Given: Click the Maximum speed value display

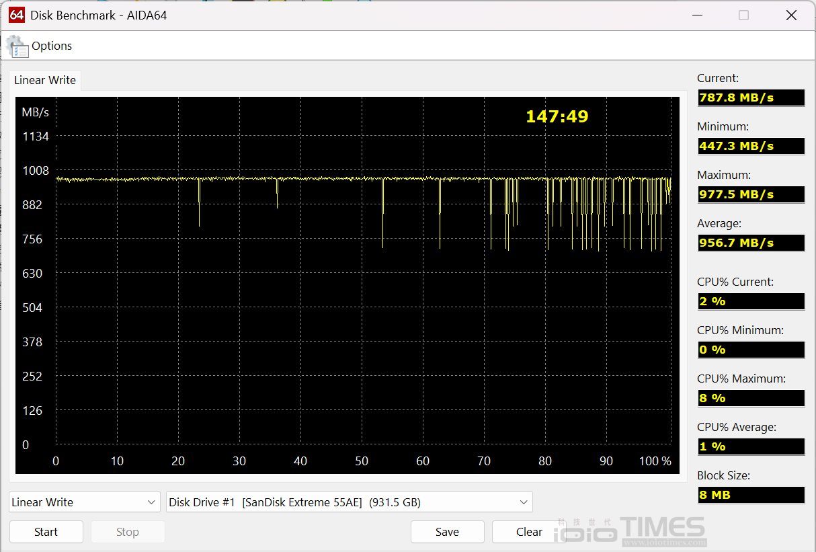Looking at the screenshot, I should coord(751,194).
